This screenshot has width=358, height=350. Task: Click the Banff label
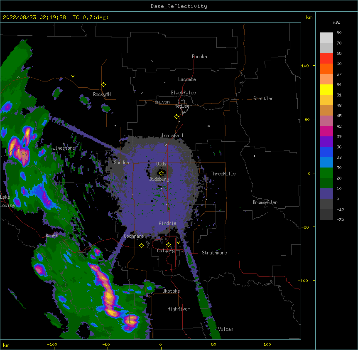pyautogui.click(x=51, y=236)
